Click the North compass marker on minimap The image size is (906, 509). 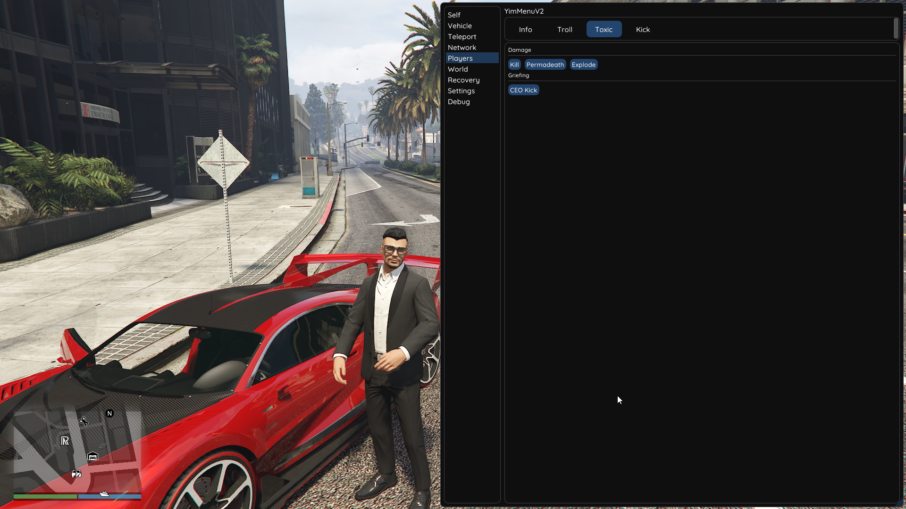[x=109, y=413]
